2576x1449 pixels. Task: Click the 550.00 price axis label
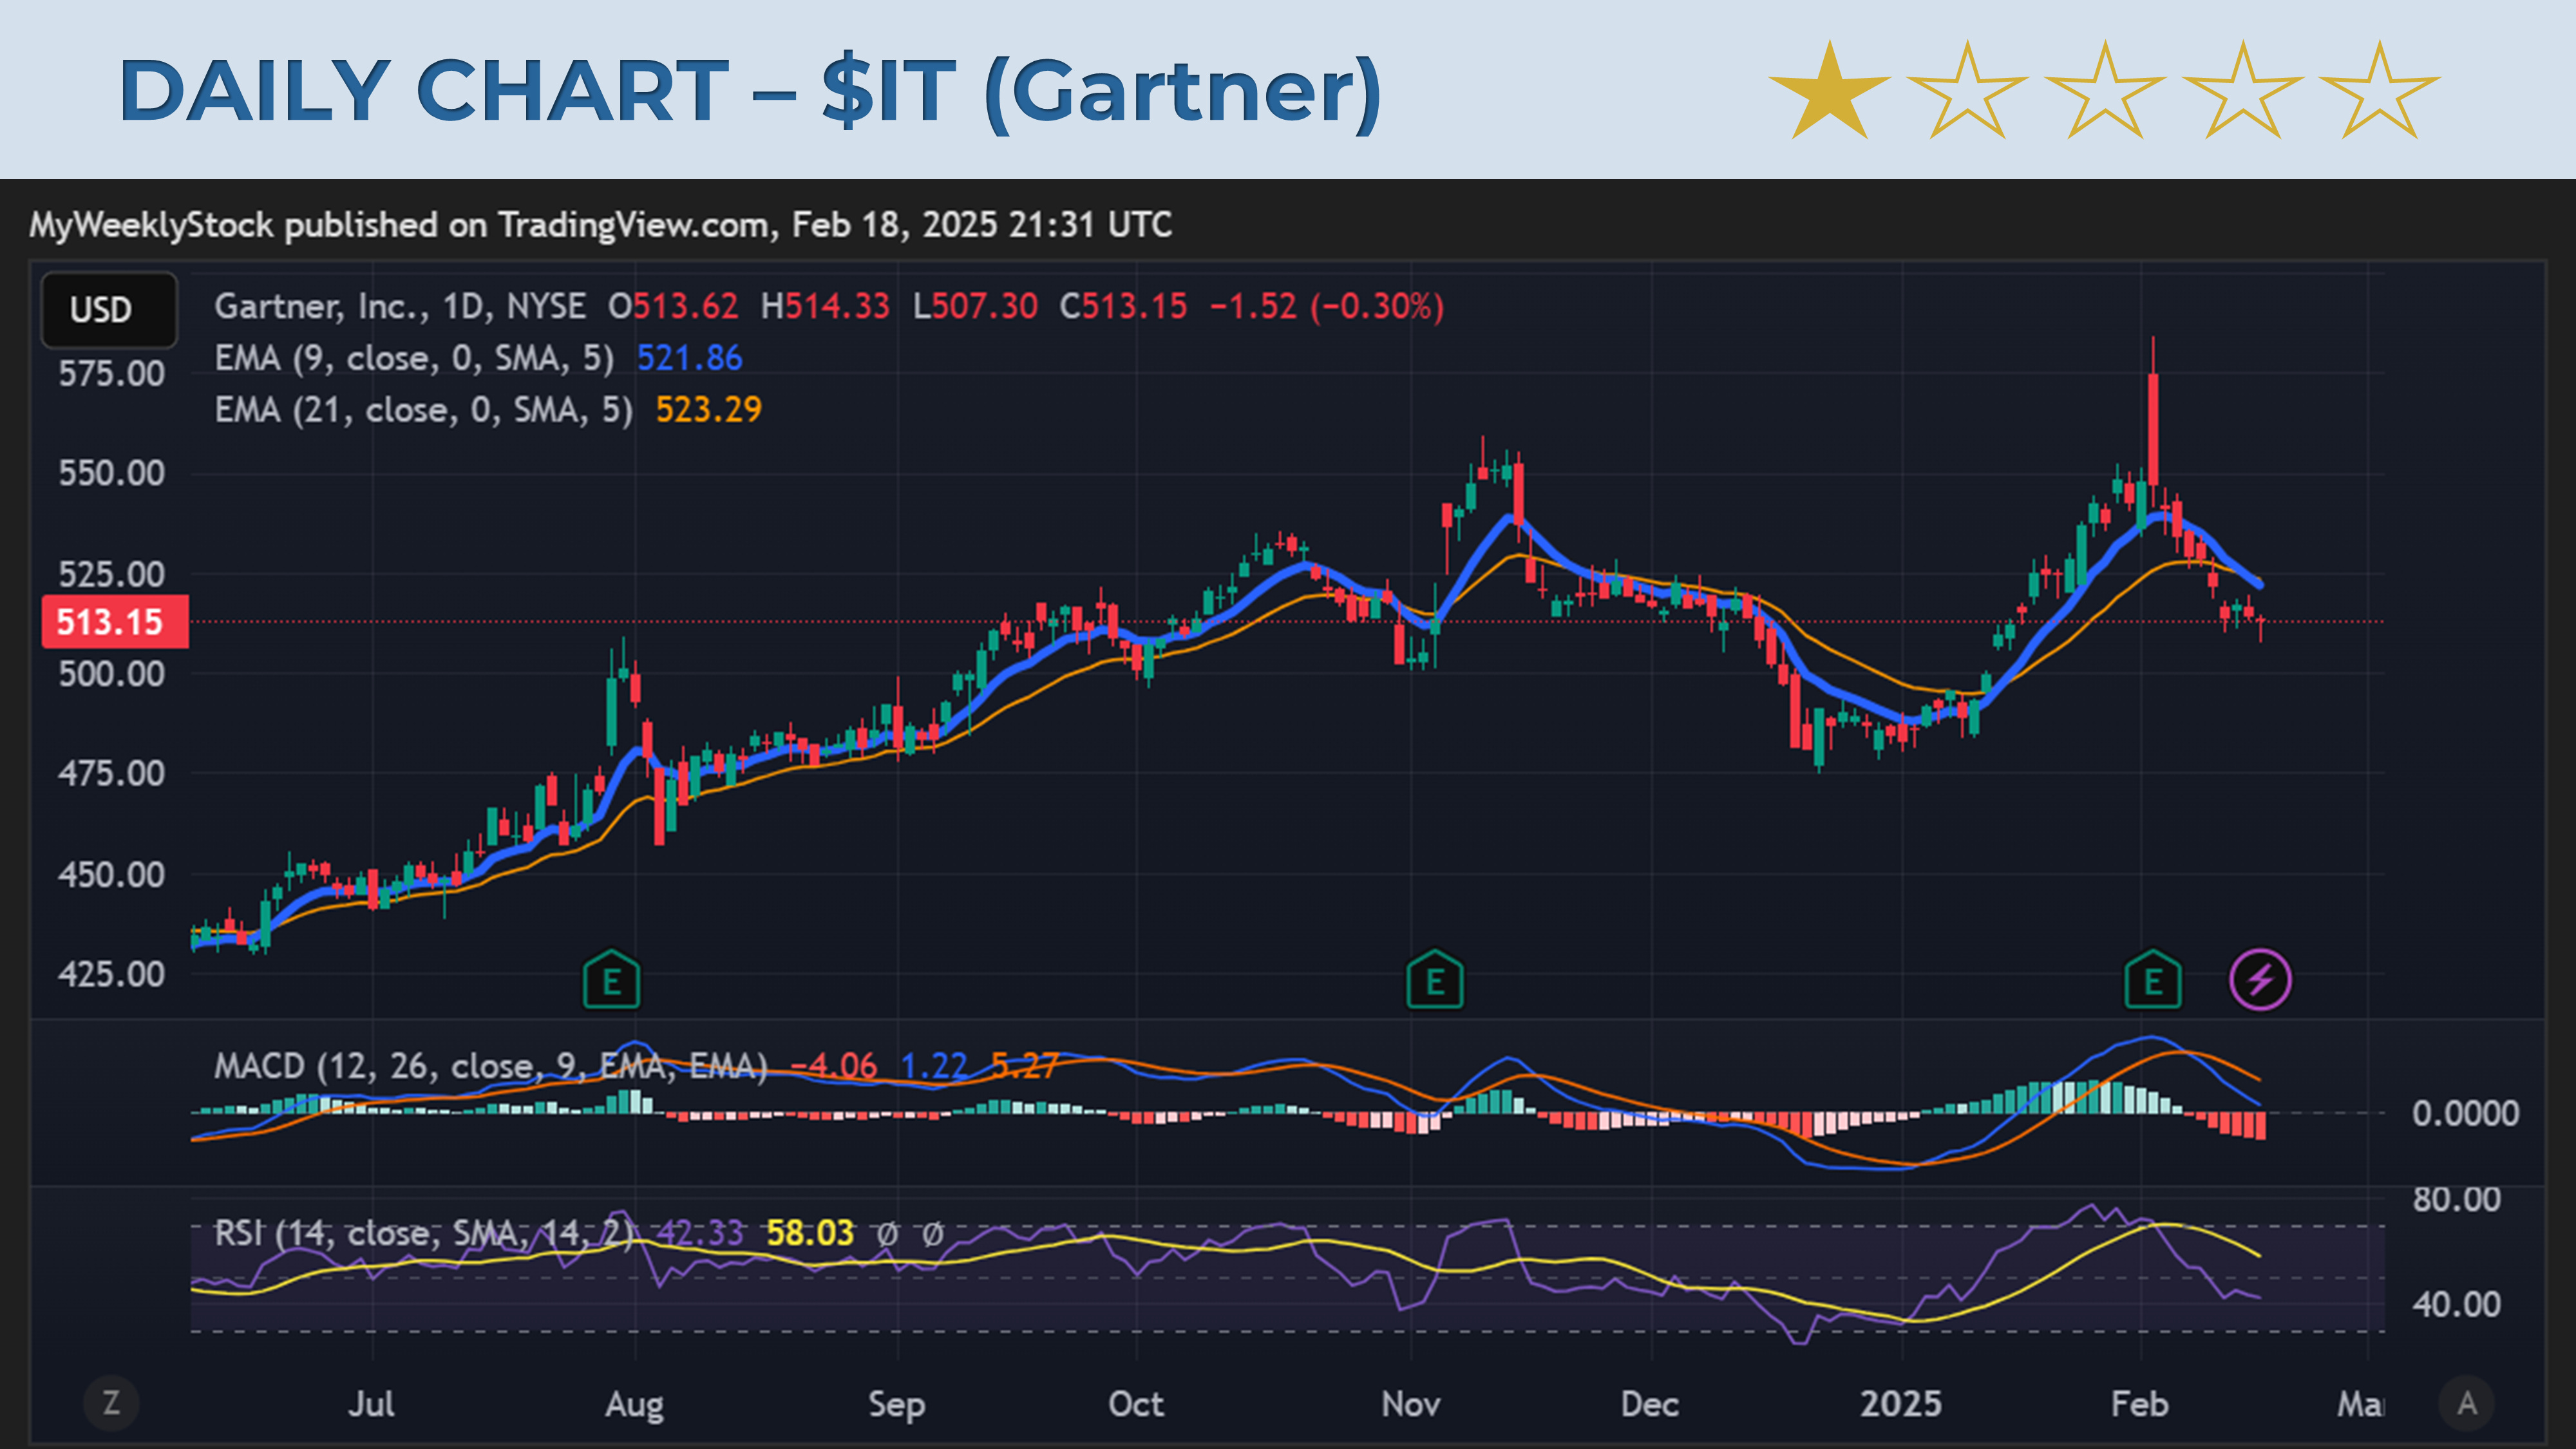(x=111, y=473)
